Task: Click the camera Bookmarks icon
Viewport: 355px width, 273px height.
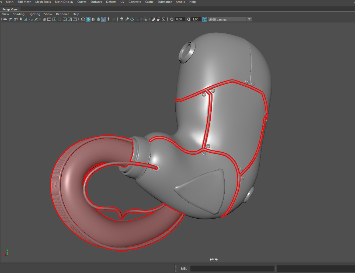Action: coord(21,19)
